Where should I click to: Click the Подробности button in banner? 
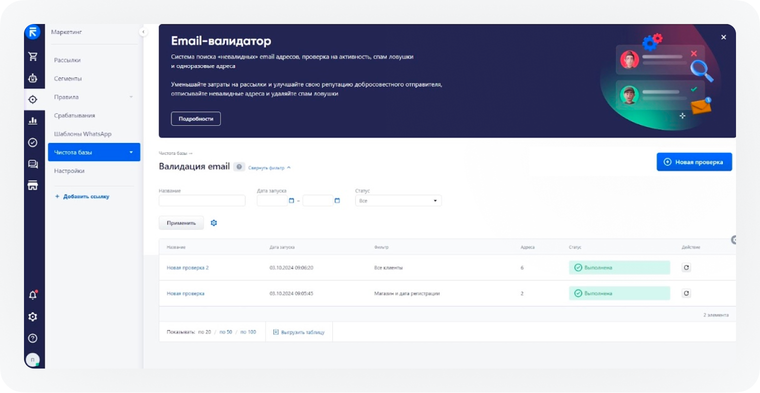tap(196, 119)
